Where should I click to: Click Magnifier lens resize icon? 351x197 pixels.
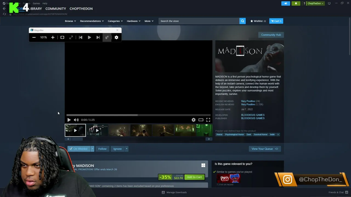point(71,37)
